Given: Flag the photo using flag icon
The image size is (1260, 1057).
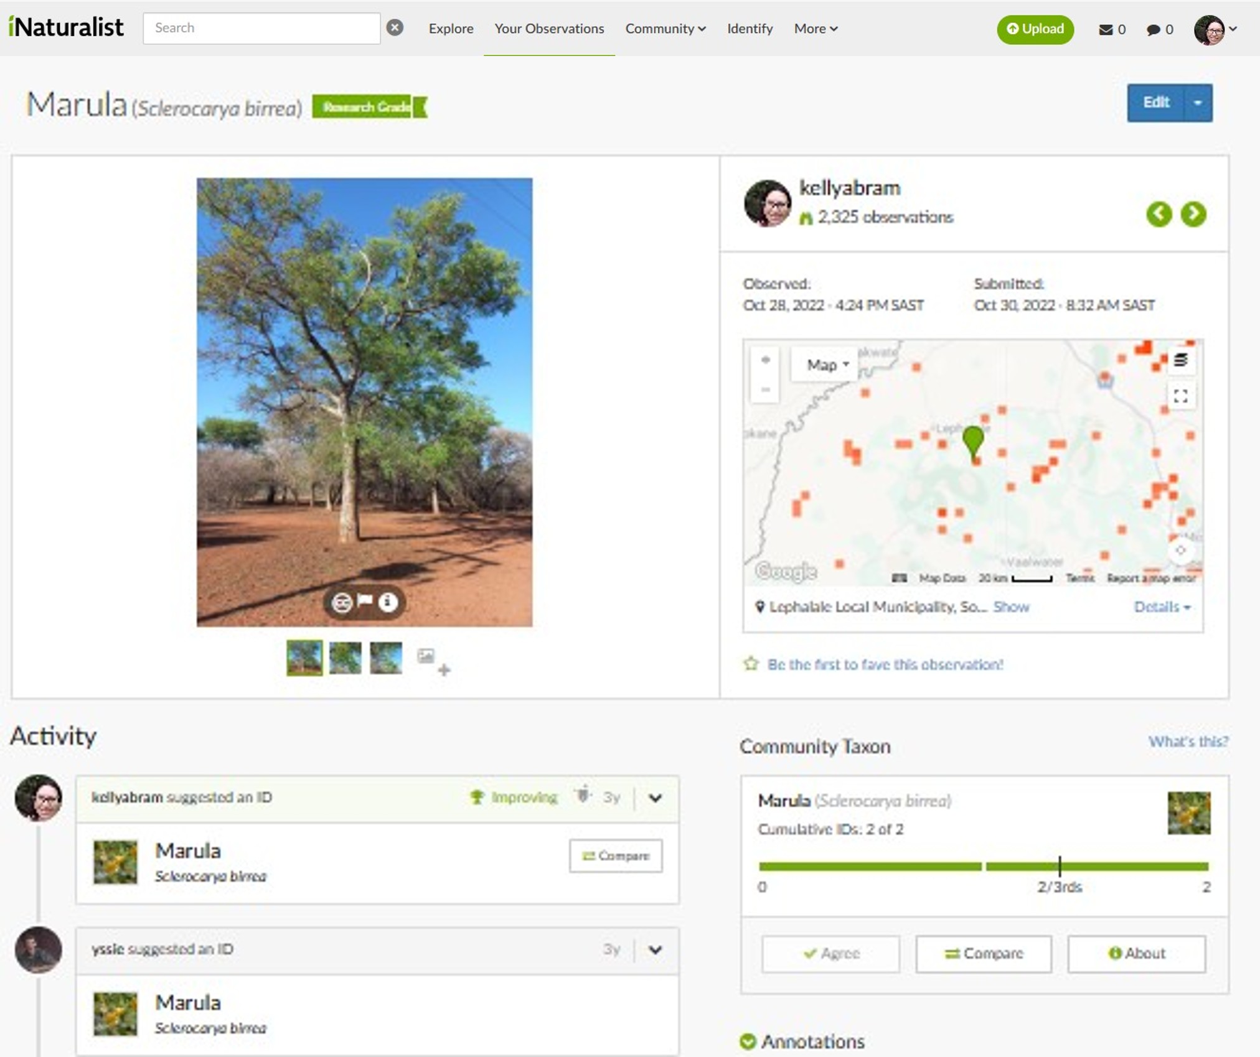Looking at the screenshot, I should point(365,600).
